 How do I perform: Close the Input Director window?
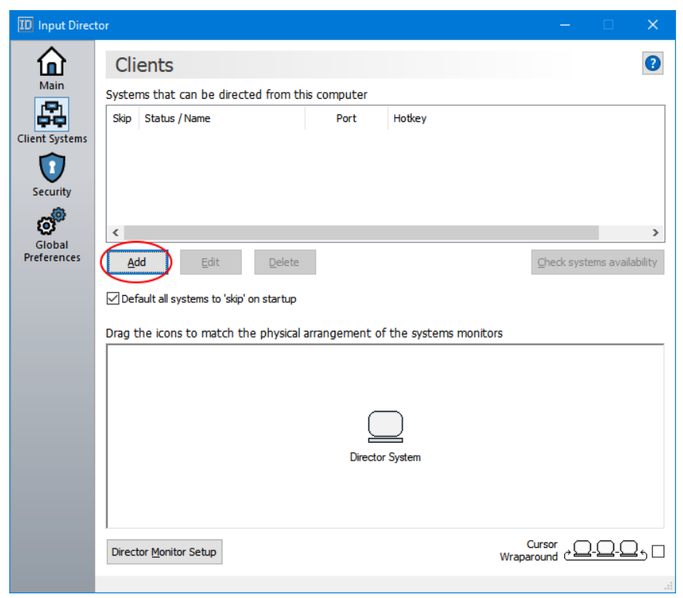pos(653,25)
